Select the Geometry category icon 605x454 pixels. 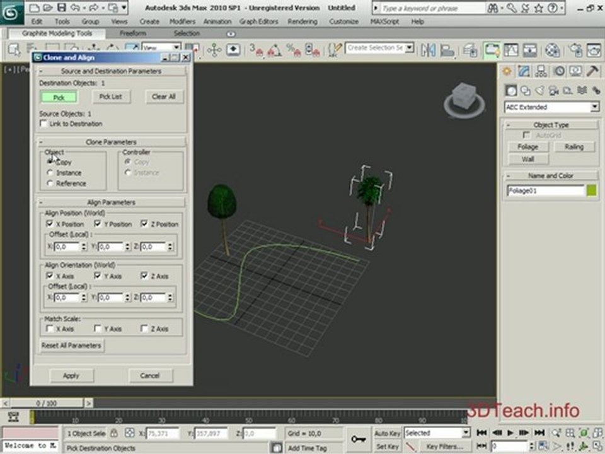[x=511, y=91]
